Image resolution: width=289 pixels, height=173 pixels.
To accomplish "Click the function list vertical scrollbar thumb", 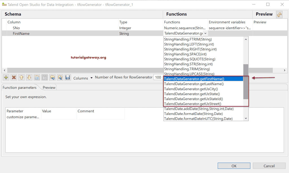I will click(246, 81).
